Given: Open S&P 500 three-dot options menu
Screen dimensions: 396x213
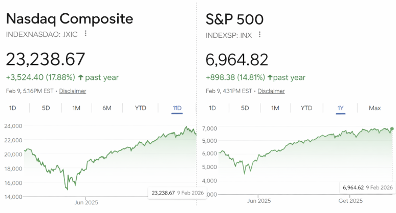Looking at the screenshot, I should click(x=259, y=34).
